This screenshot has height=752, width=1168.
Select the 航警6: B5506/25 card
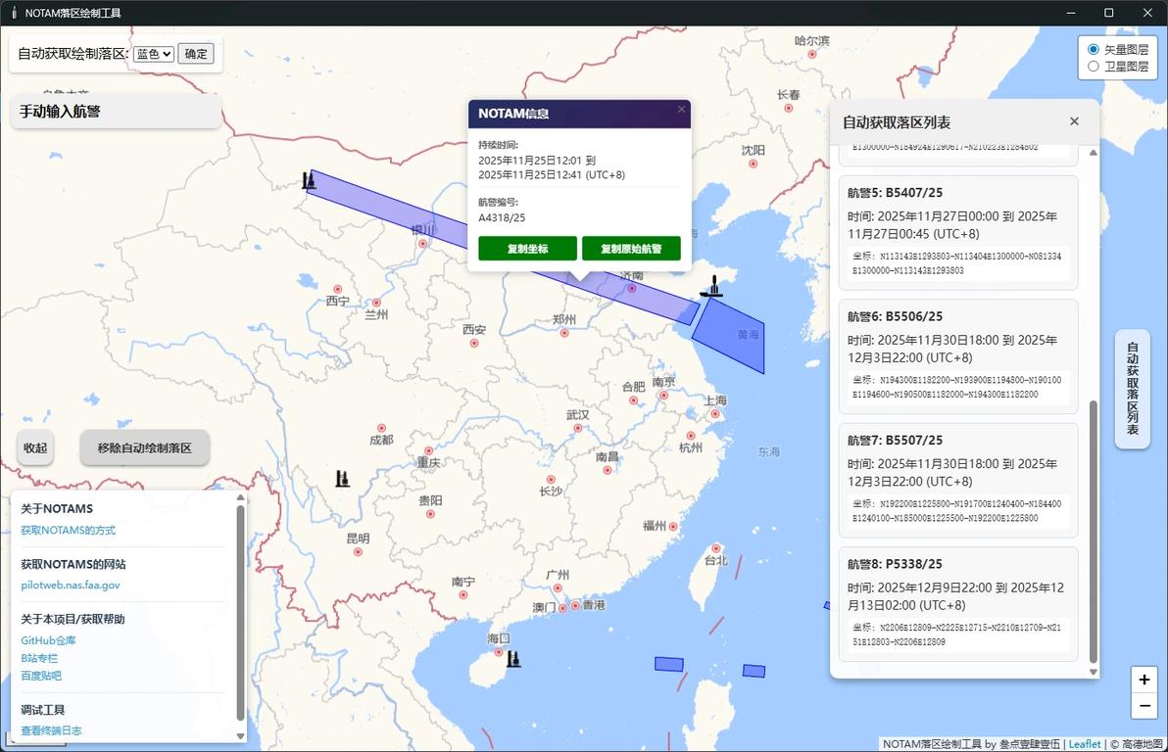tap(958, 355)
